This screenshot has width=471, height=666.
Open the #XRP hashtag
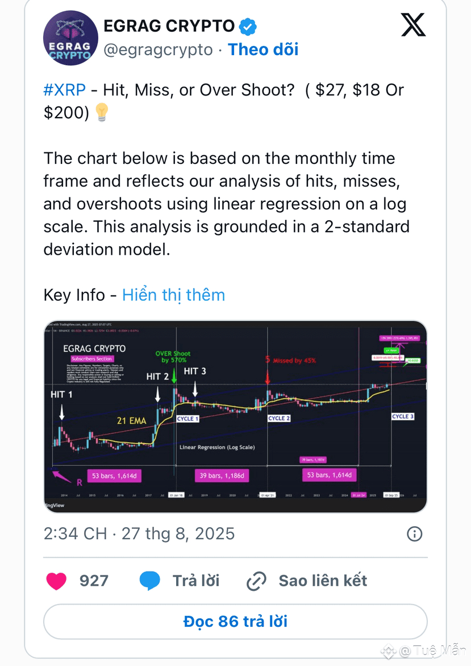[x=65, y=90]
